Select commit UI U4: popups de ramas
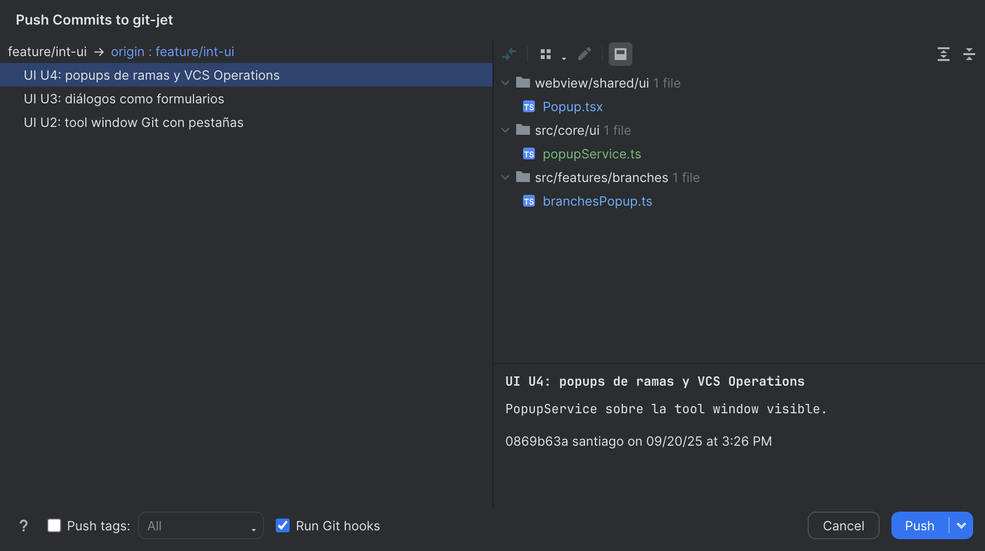985x551 pixels. (246, 75)
